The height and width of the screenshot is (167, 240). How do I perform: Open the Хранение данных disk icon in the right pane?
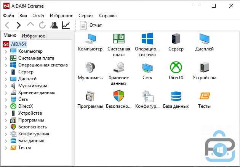(118, 67)
